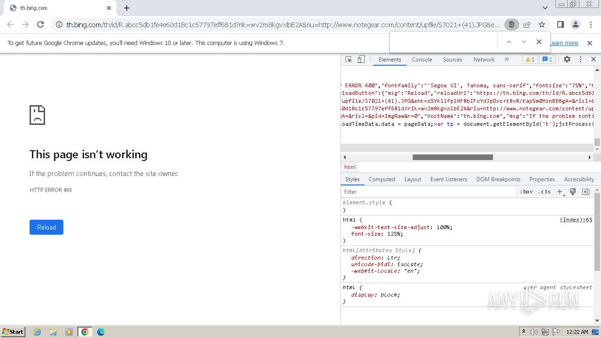Add a new style rule plus icon
Image resolution: width=601 pixels, height=338 pixels.
tap(560, 192)
